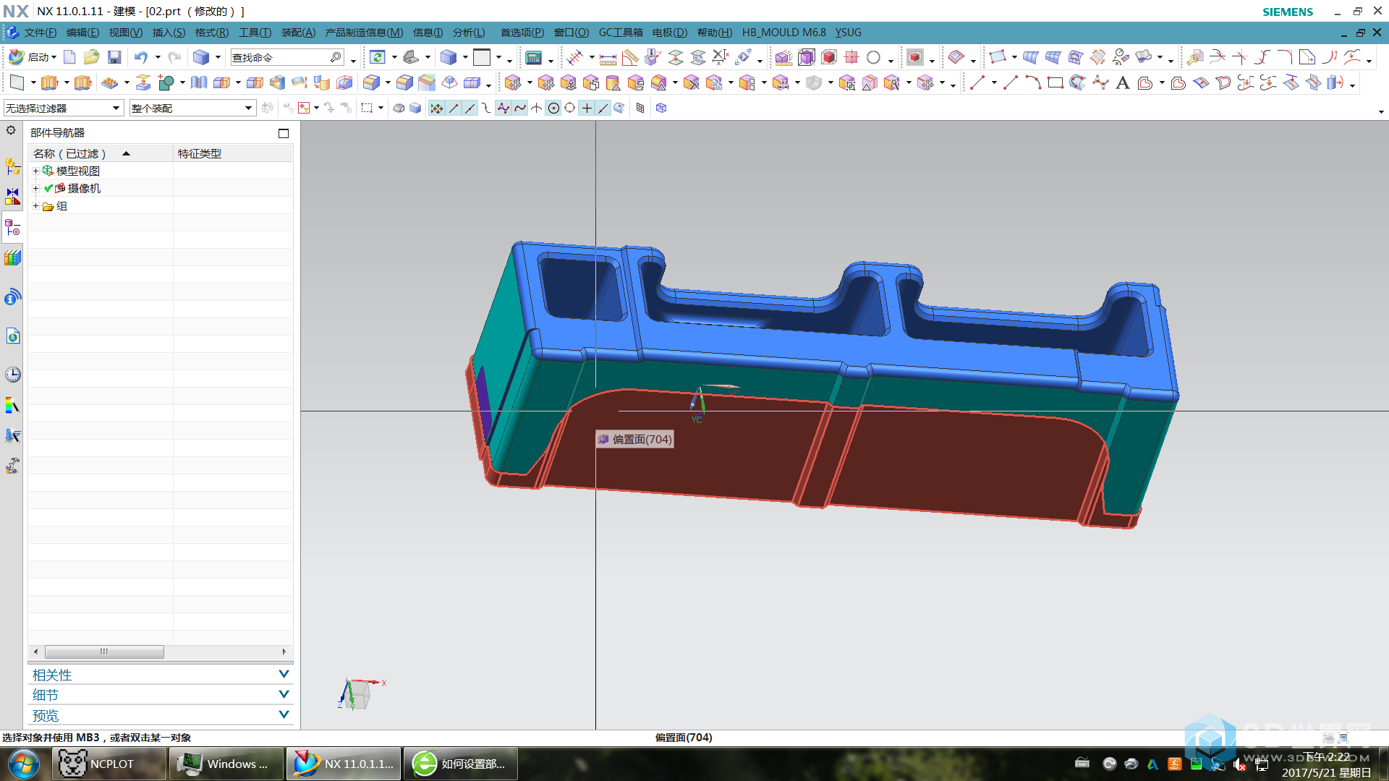Screen dimensions: 1389x781
Task: Toggle the 摄像机 green checkmark
Action: (x=48, y=188)
